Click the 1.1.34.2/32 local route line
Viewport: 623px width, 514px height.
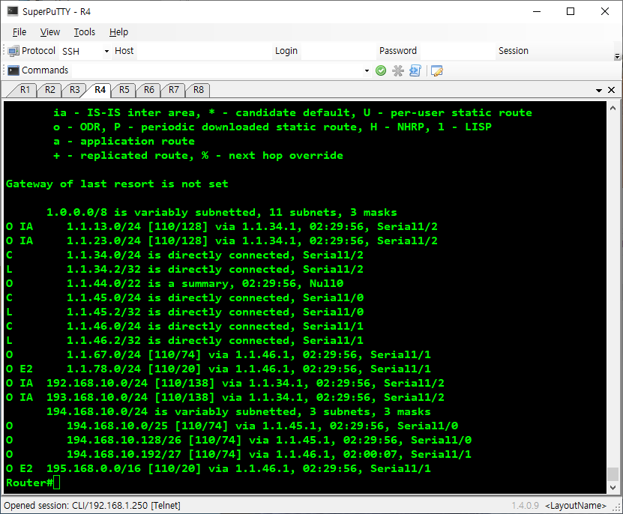point(184,269)
